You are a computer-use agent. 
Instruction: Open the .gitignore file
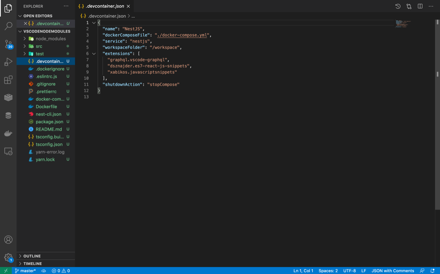click(x=46, y=84)
